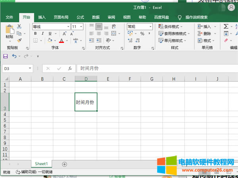Click the 粘贴 paste button
This screenshot has height=178, width=238.
(x=9, y=32)
